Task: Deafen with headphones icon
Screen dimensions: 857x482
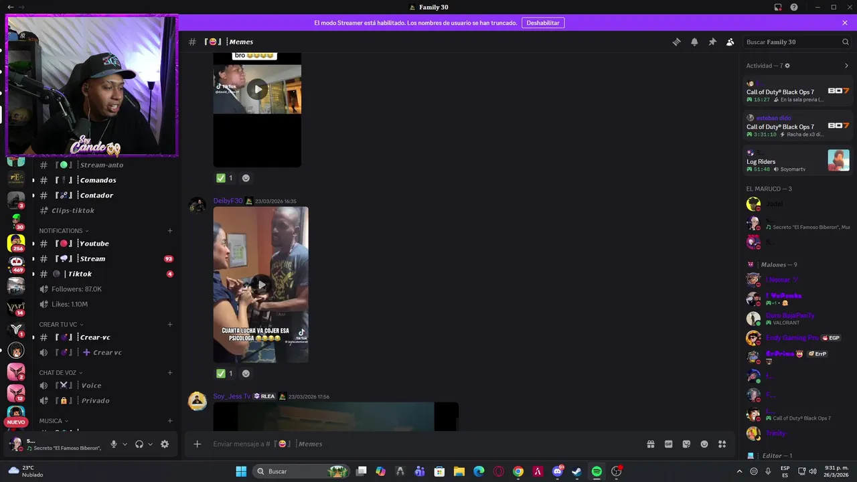Action: pos(139,444)
